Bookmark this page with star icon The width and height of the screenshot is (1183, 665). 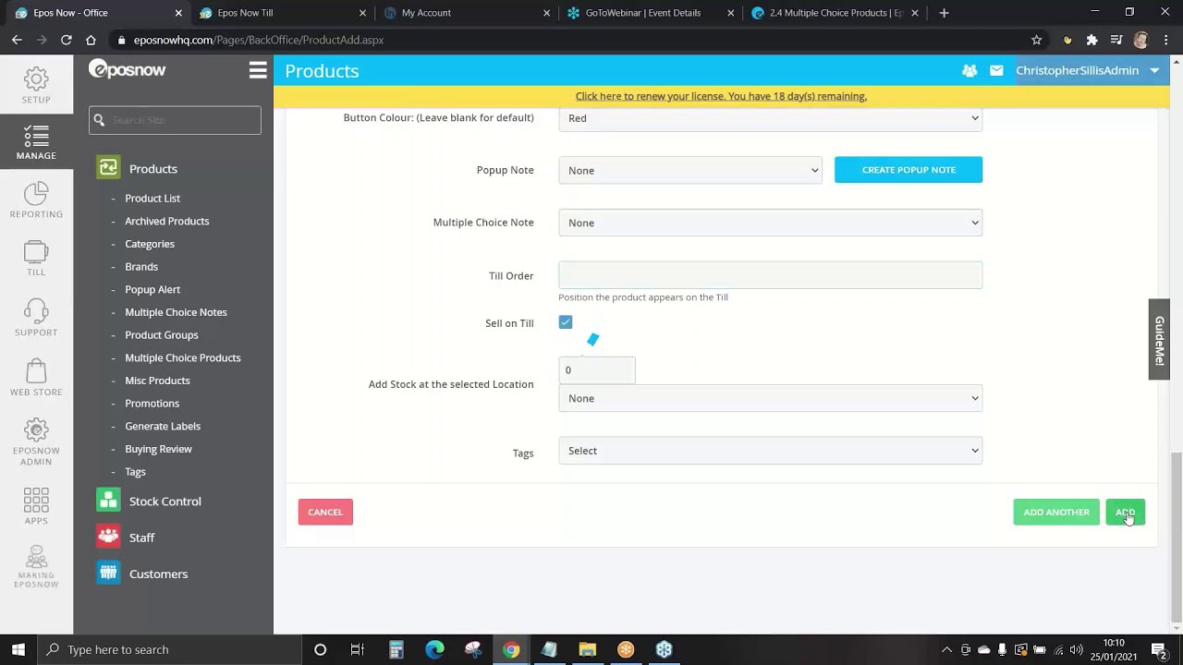(1036, 40)
